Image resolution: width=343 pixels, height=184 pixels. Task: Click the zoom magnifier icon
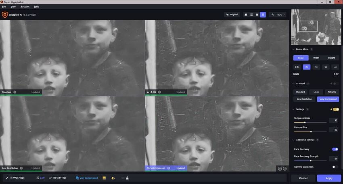coord(273,15)
